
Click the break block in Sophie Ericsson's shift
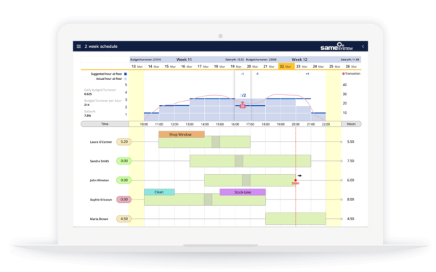click(x=208, y=199)
